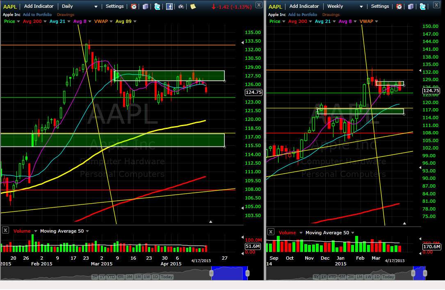
Task: Open Settings in the Daily chart
Action: tap(115, 6)
